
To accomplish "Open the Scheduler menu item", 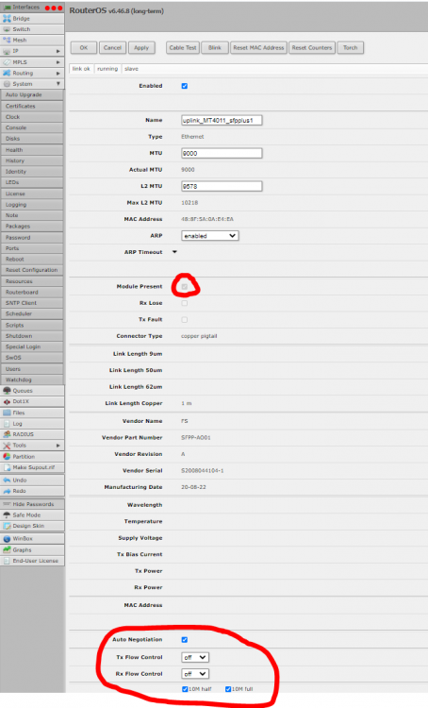I will click(32, 313).
